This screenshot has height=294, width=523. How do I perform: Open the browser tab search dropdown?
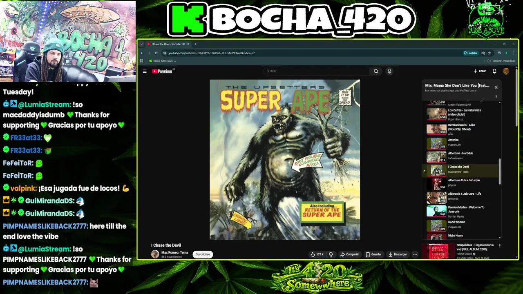pyautogui.click(x=141, y=44)
